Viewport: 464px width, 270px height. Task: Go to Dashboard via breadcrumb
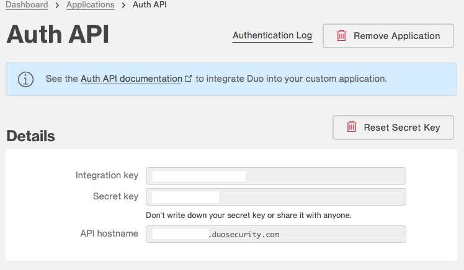pos(27,5)
